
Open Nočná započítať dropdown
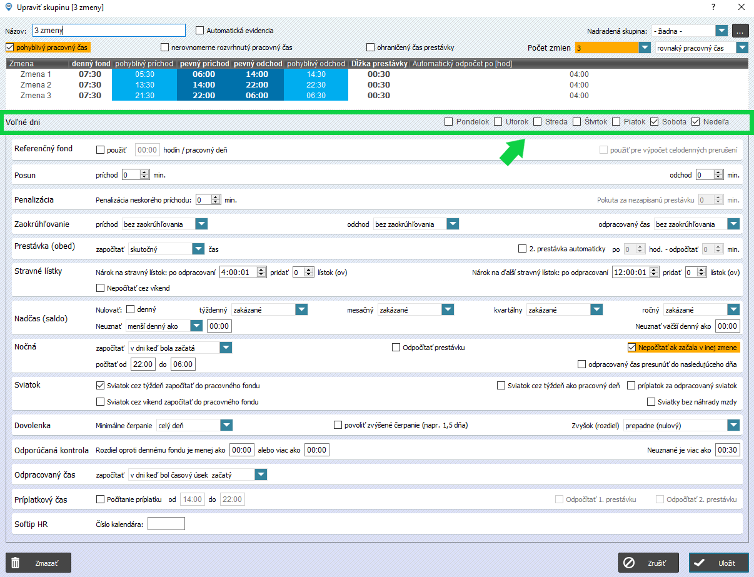pyautogui.click(x=226, y=348)
